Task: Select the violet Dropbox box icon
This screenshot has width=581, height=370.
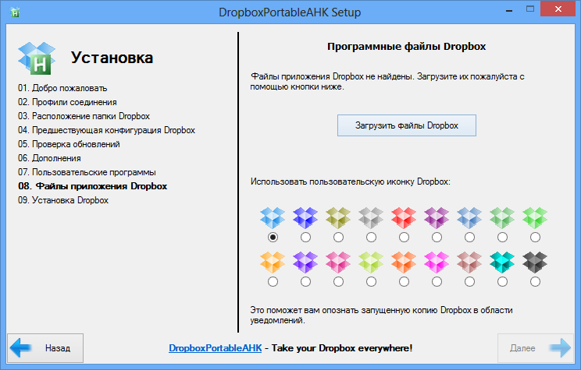Action: point(305,263)
